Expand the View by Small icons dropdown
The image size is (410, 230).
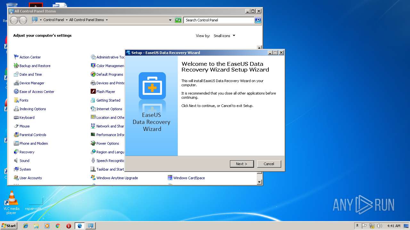click(x=225, y=36)
